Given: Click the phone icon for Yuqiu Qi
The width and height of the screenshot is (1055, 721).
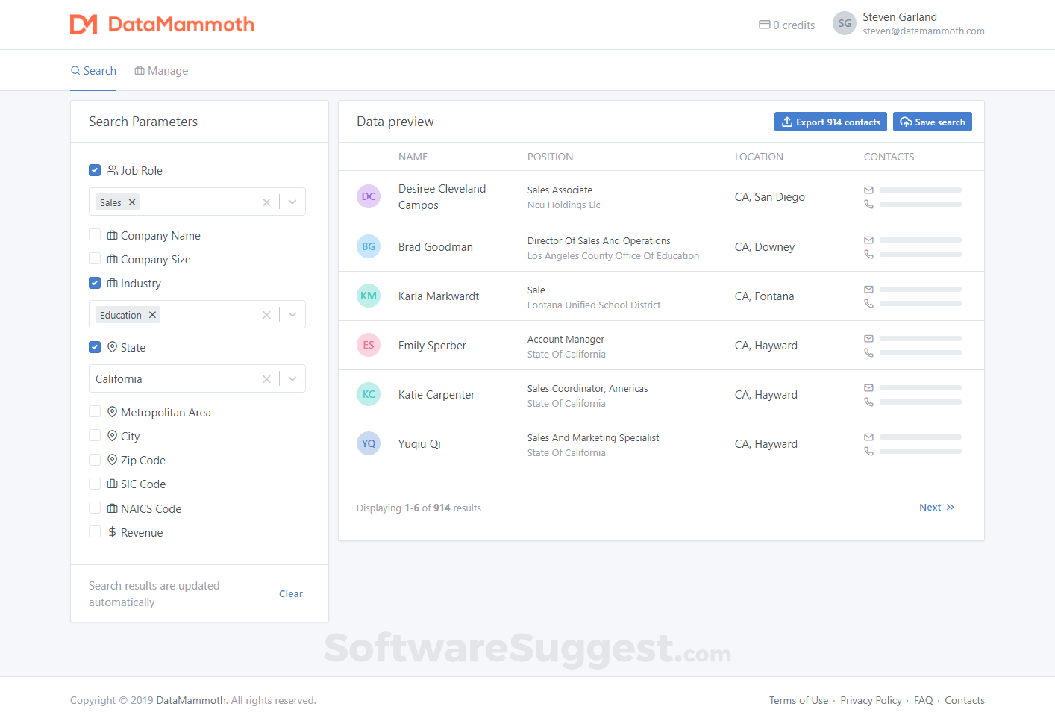Looking at the screenshot, I should click(868, 451).
